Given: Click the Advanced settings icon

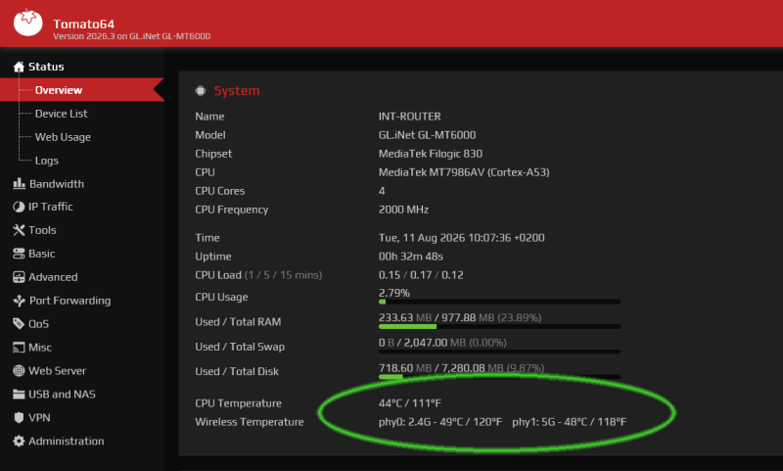Looking at the screenshot, I should [x=19, y=277].
